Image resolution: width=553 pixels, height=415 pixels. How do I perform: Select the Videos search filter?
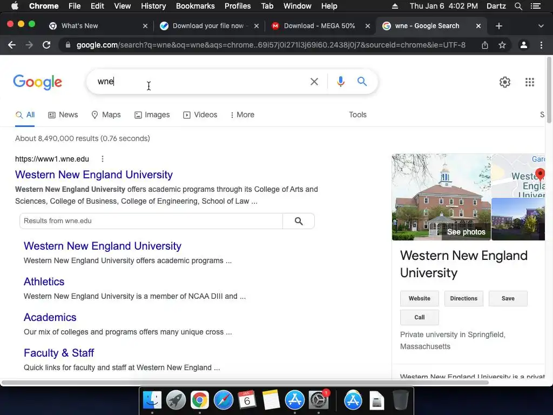pyautogui.click(x=200, y=115)
